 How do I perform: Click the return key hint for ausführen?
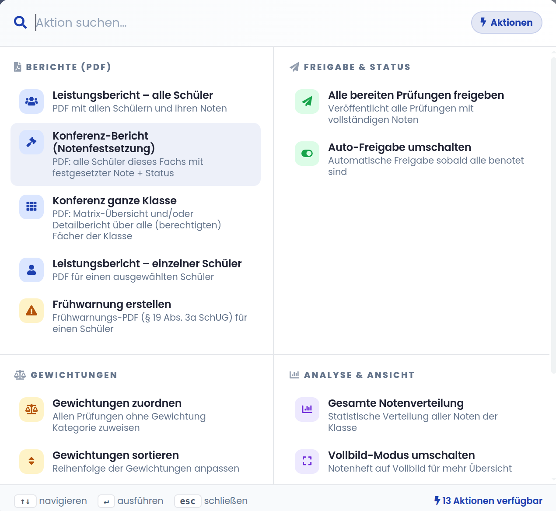click(x=106, y=501)
